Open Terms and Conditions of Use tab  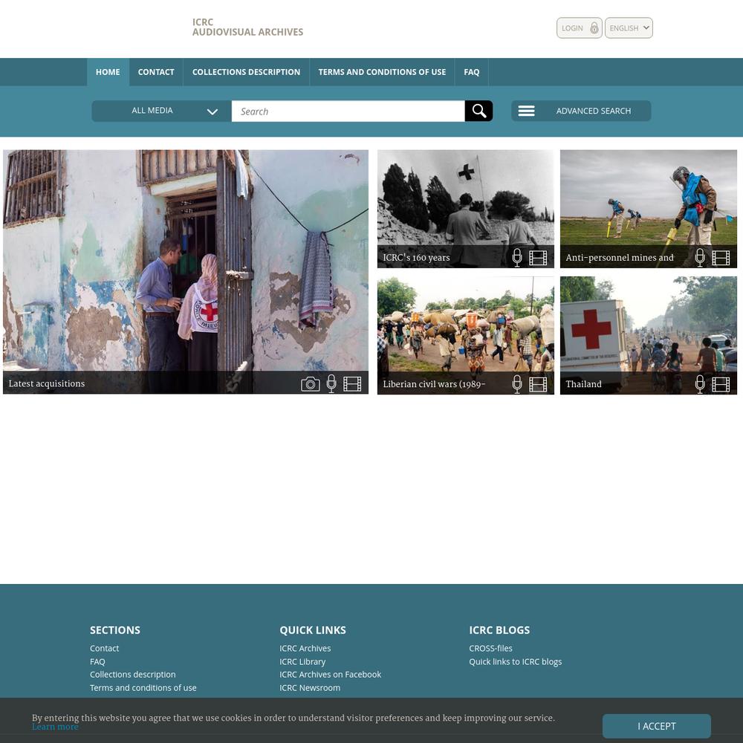coord(382,72)
